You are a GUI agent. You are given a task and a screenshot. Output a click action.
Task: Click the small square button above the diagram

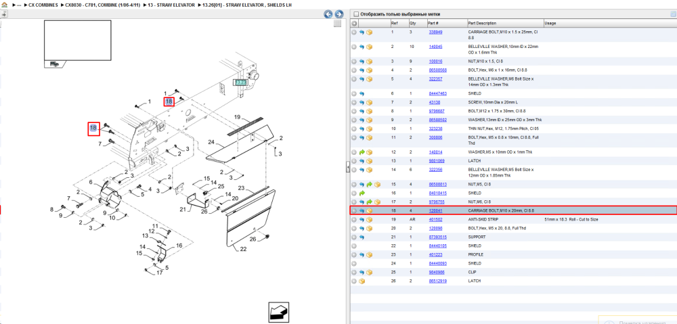pyautogui.click(x=338, y=23)
